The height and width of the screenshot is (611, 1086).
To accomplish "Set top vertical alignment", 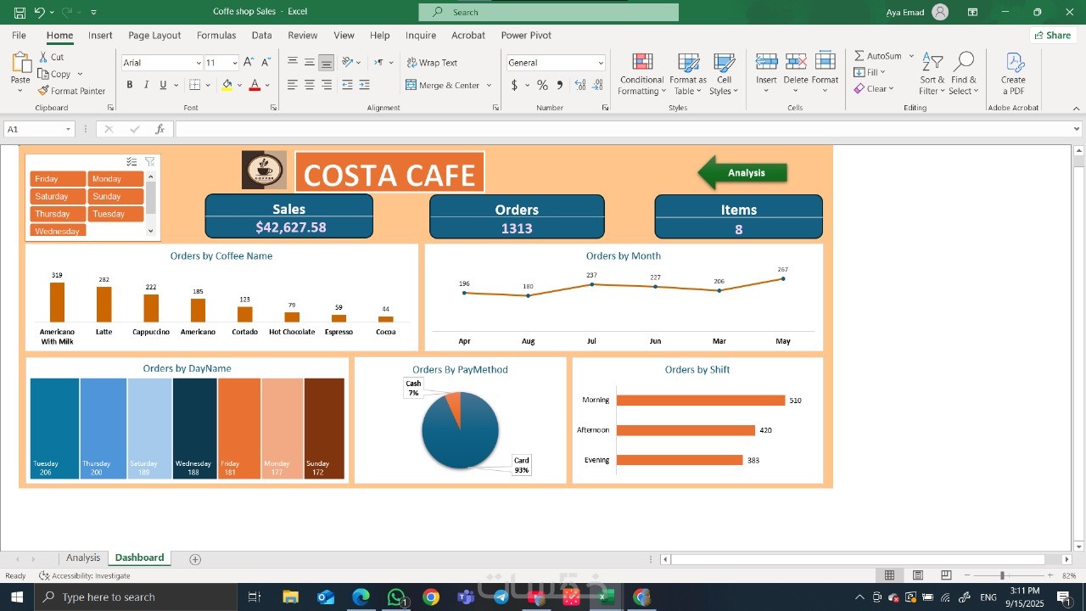I will [292, 62].
